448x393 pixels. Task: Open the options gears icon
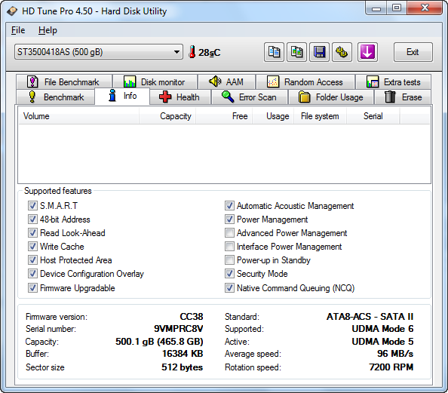[342, 52]
